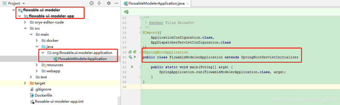Click the locate-in-tree crosshair icon
Image resolution: width=340 pixels, height=105 pixels.
92,3
